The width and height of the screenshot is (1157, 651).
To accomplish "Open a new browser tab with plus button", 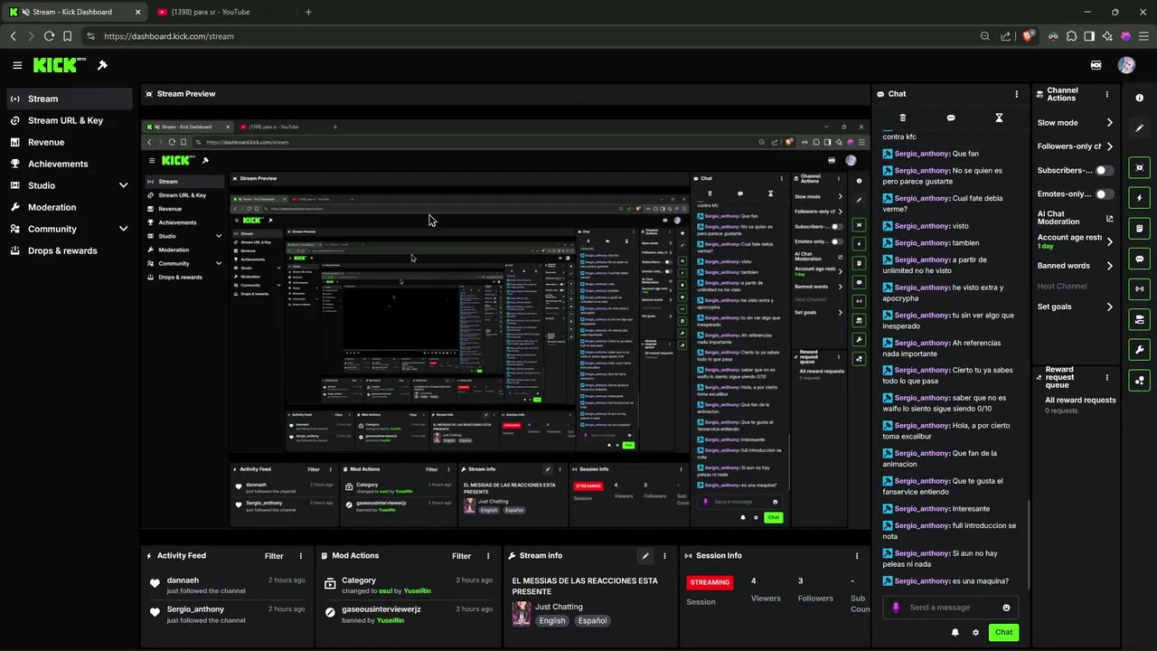I will pos(308,12).
